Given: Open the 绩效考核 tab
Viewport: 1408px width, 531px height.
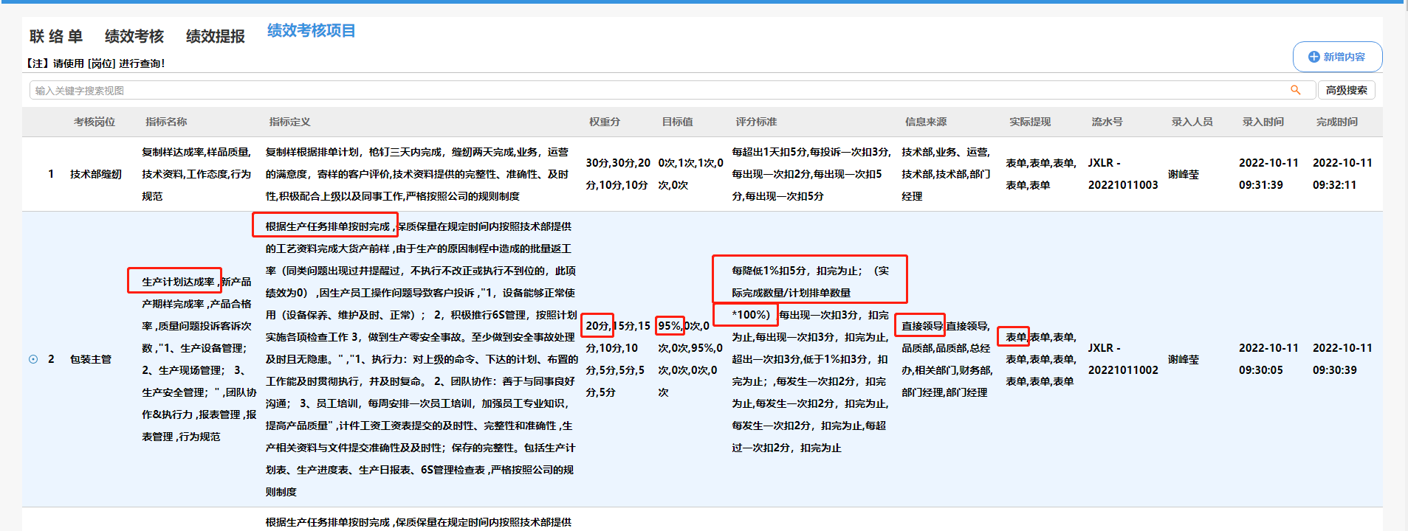Looking at the screenshot, I should [x=134, y=36].
